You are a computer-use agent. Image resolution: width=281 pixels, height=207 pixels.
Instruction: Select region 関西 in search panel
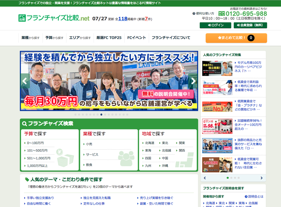tap(182, 150)
